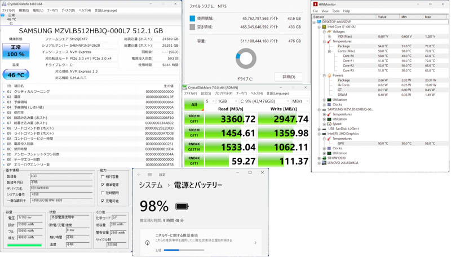Click the LENOVO 20UAS0J00A motherboard icon
The width and height of the screenshot is (451, 258).
[x=324, y=163]
